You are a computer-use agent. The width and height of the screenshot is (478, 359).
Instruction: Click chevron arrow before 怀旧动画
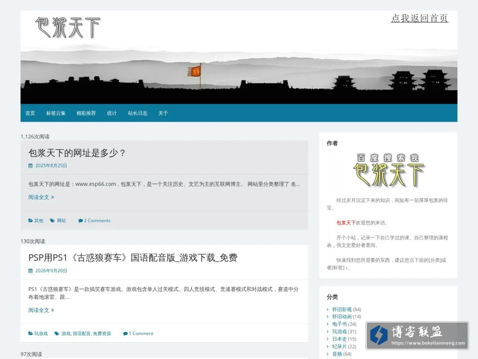pyautogui.click(x=328, y=317)
